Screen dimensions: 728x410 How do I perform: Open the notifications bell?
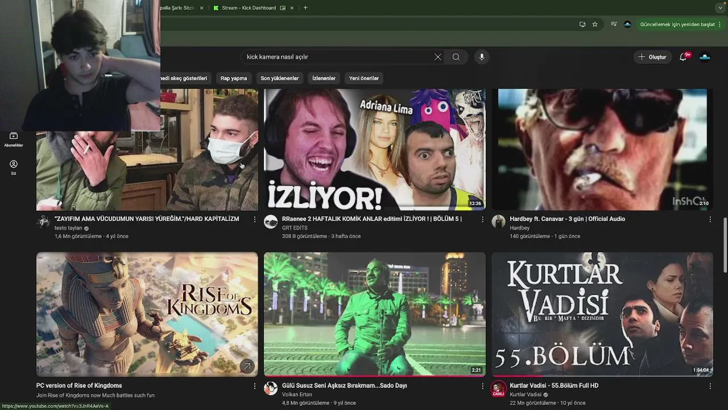[x=683, y=57]
